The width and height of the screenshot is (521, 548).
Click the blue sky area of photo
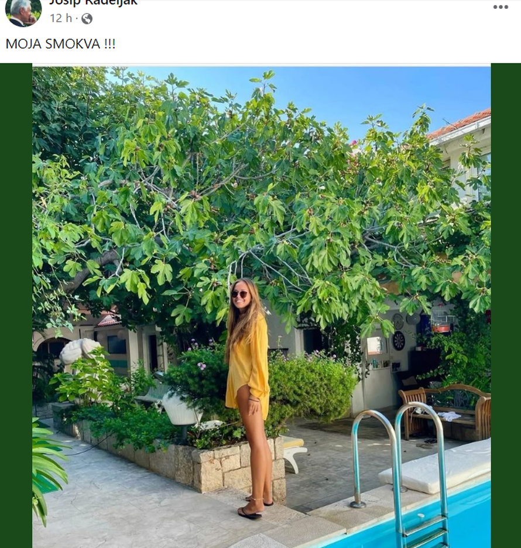[328, 94]
